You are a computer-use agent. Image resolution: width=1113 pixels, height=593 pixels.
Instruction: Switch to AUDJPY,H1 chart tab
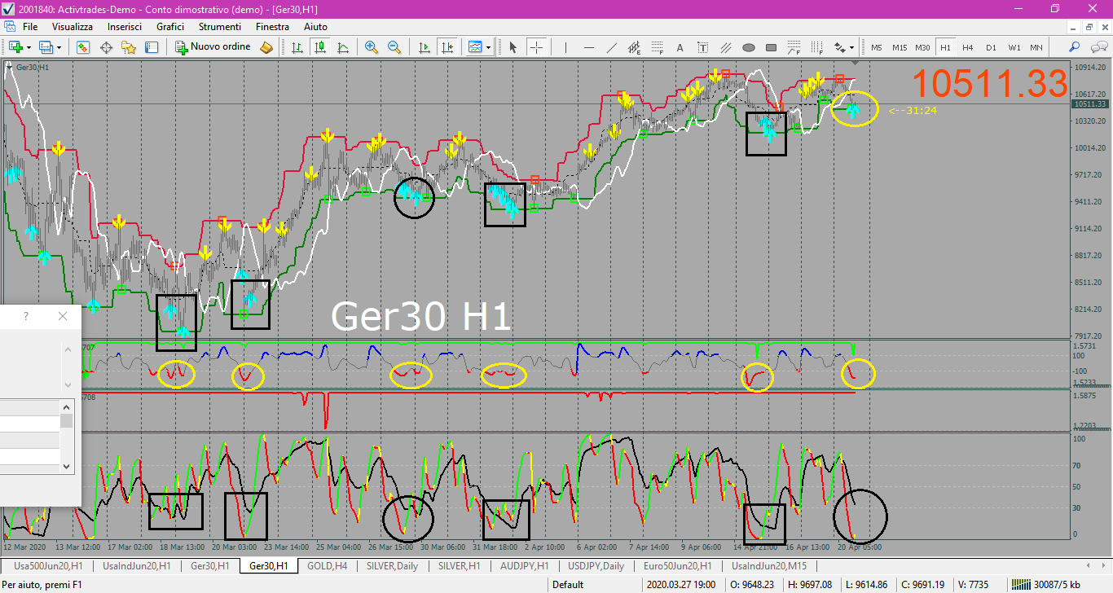click(525, 565)
